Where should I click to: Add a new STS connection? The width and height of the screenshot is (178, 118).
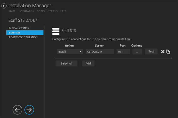[88, 63]
